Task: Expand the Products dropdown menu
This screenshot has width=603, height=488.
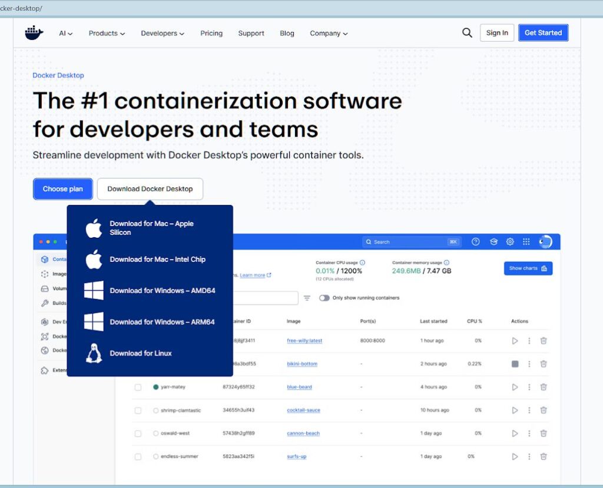Action: [x=107, y=34]
